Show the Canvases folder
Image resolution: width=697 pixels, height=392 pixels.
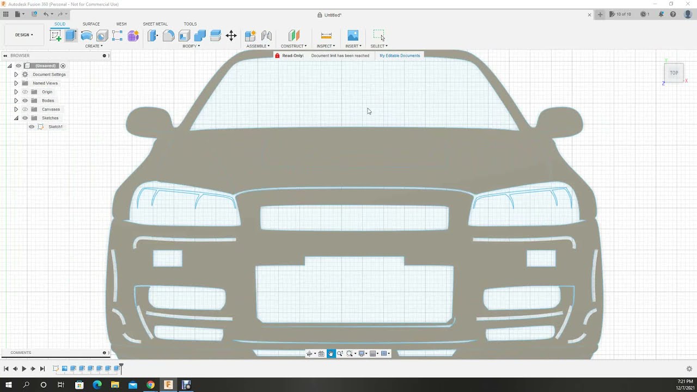pyautogui.click(x=25, y=109)
